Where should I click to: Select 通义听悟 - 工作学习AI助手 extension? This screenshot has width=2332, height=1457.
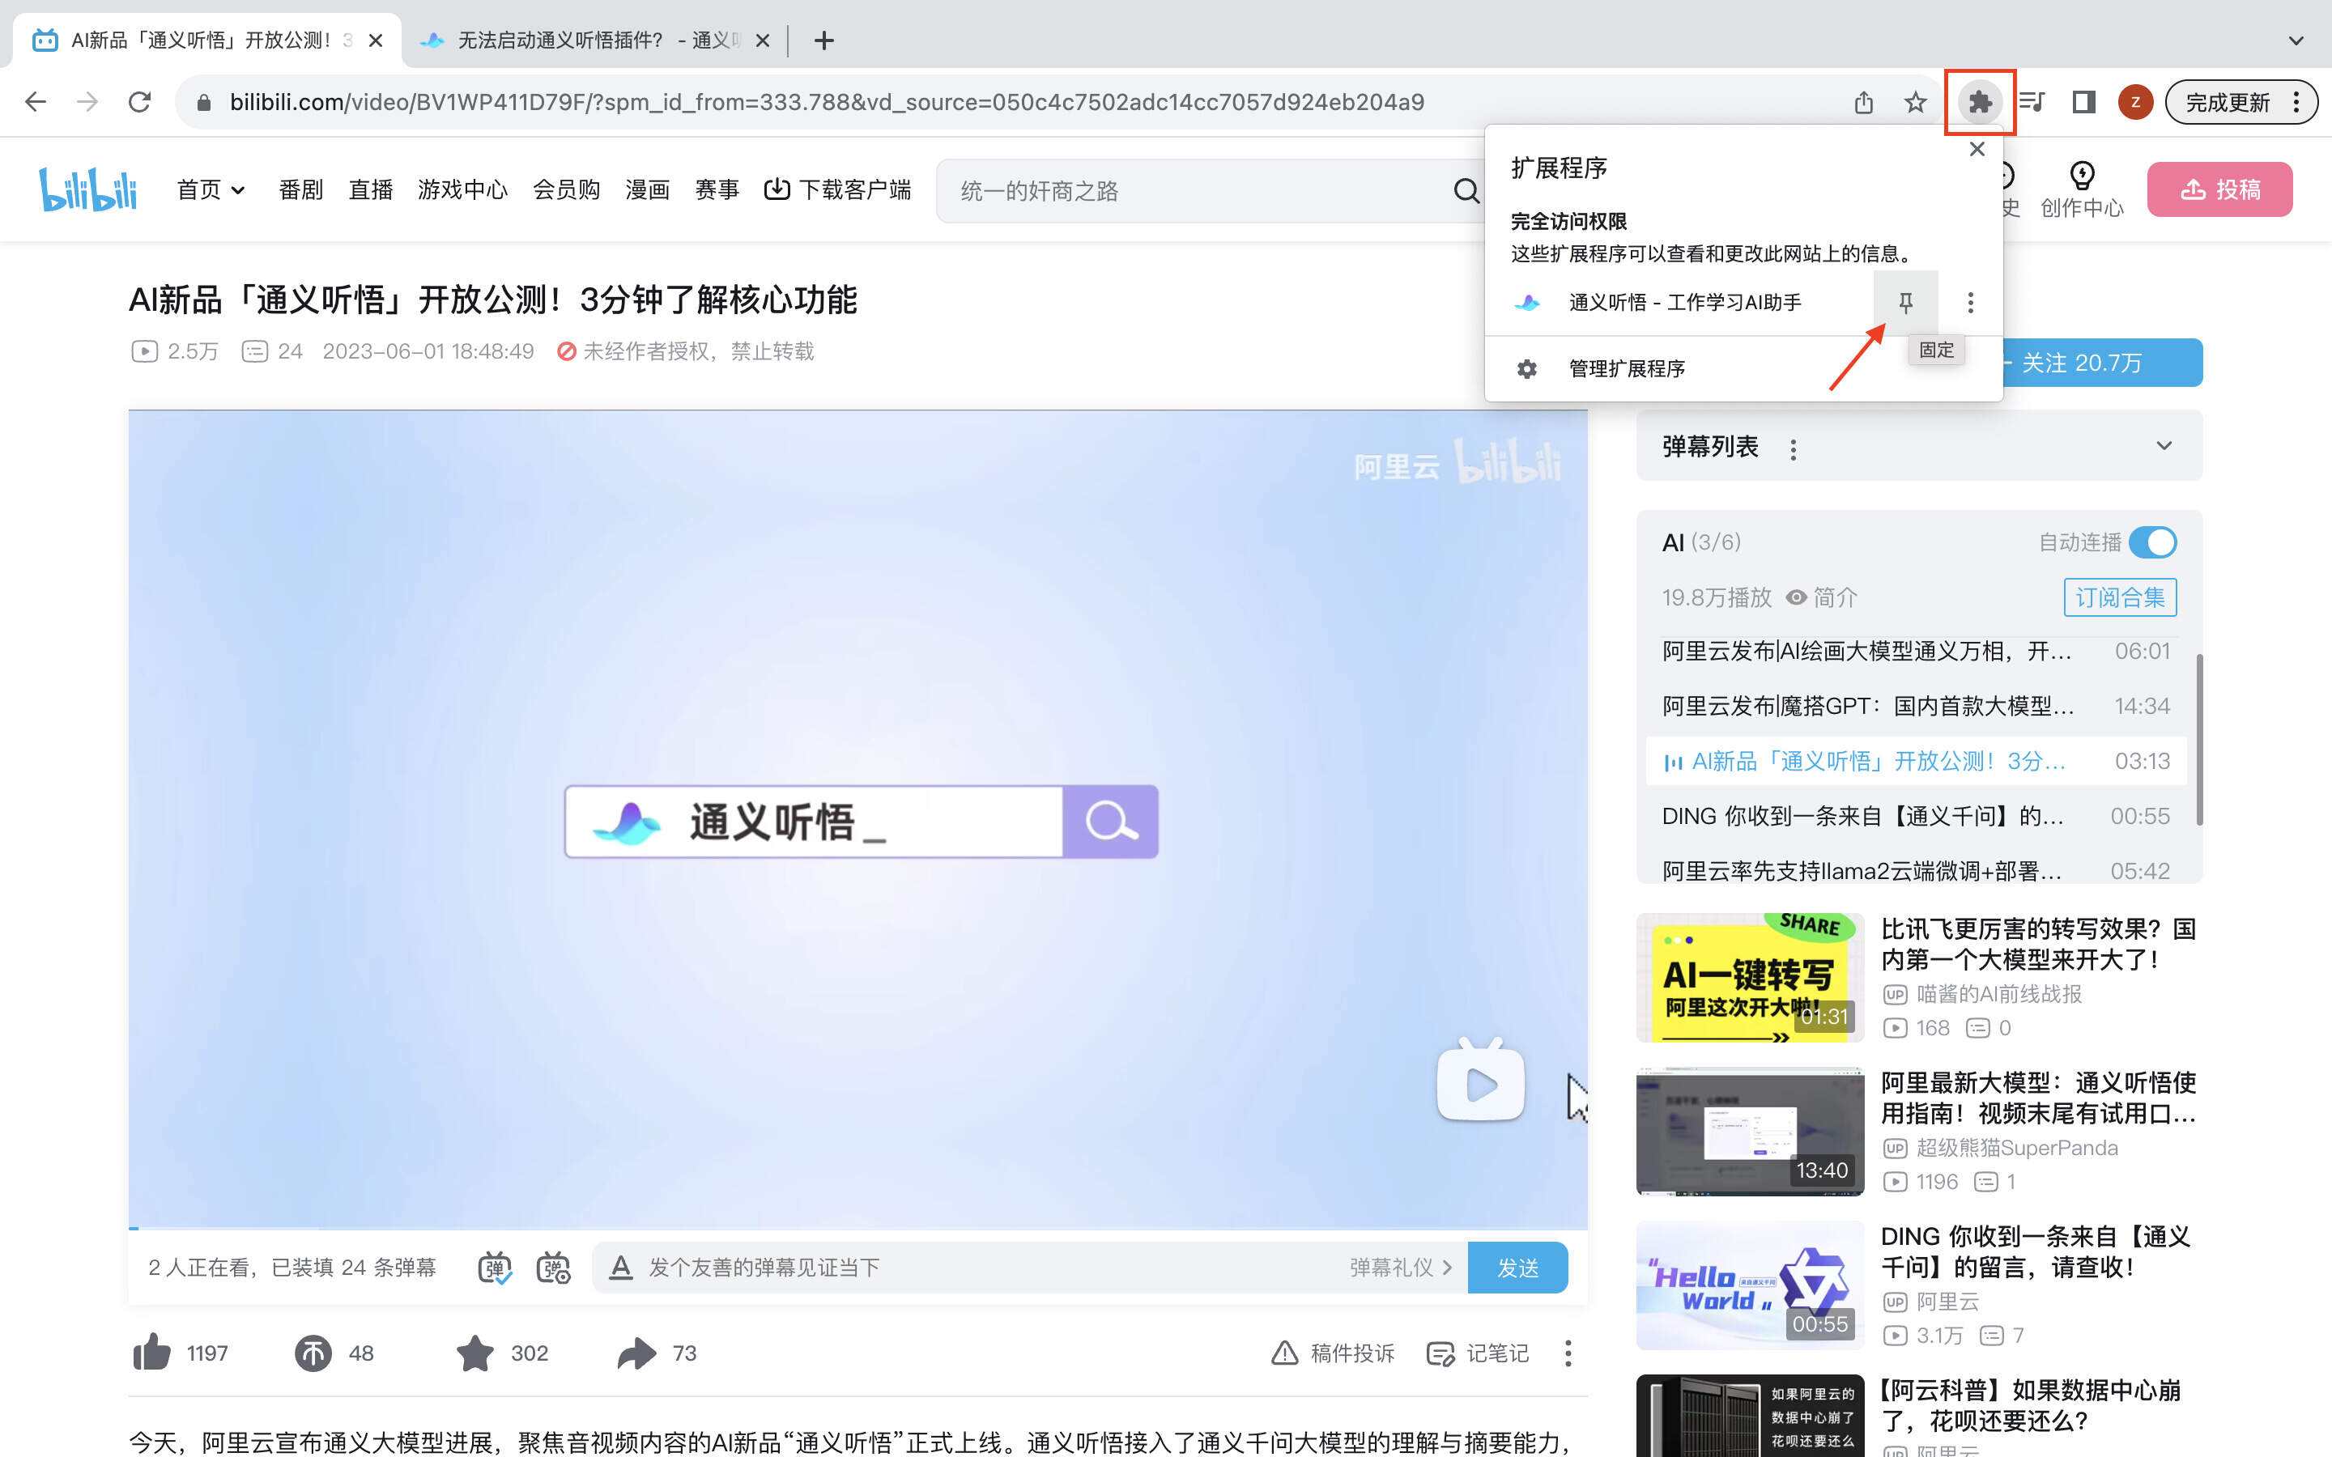point(1683,303)
